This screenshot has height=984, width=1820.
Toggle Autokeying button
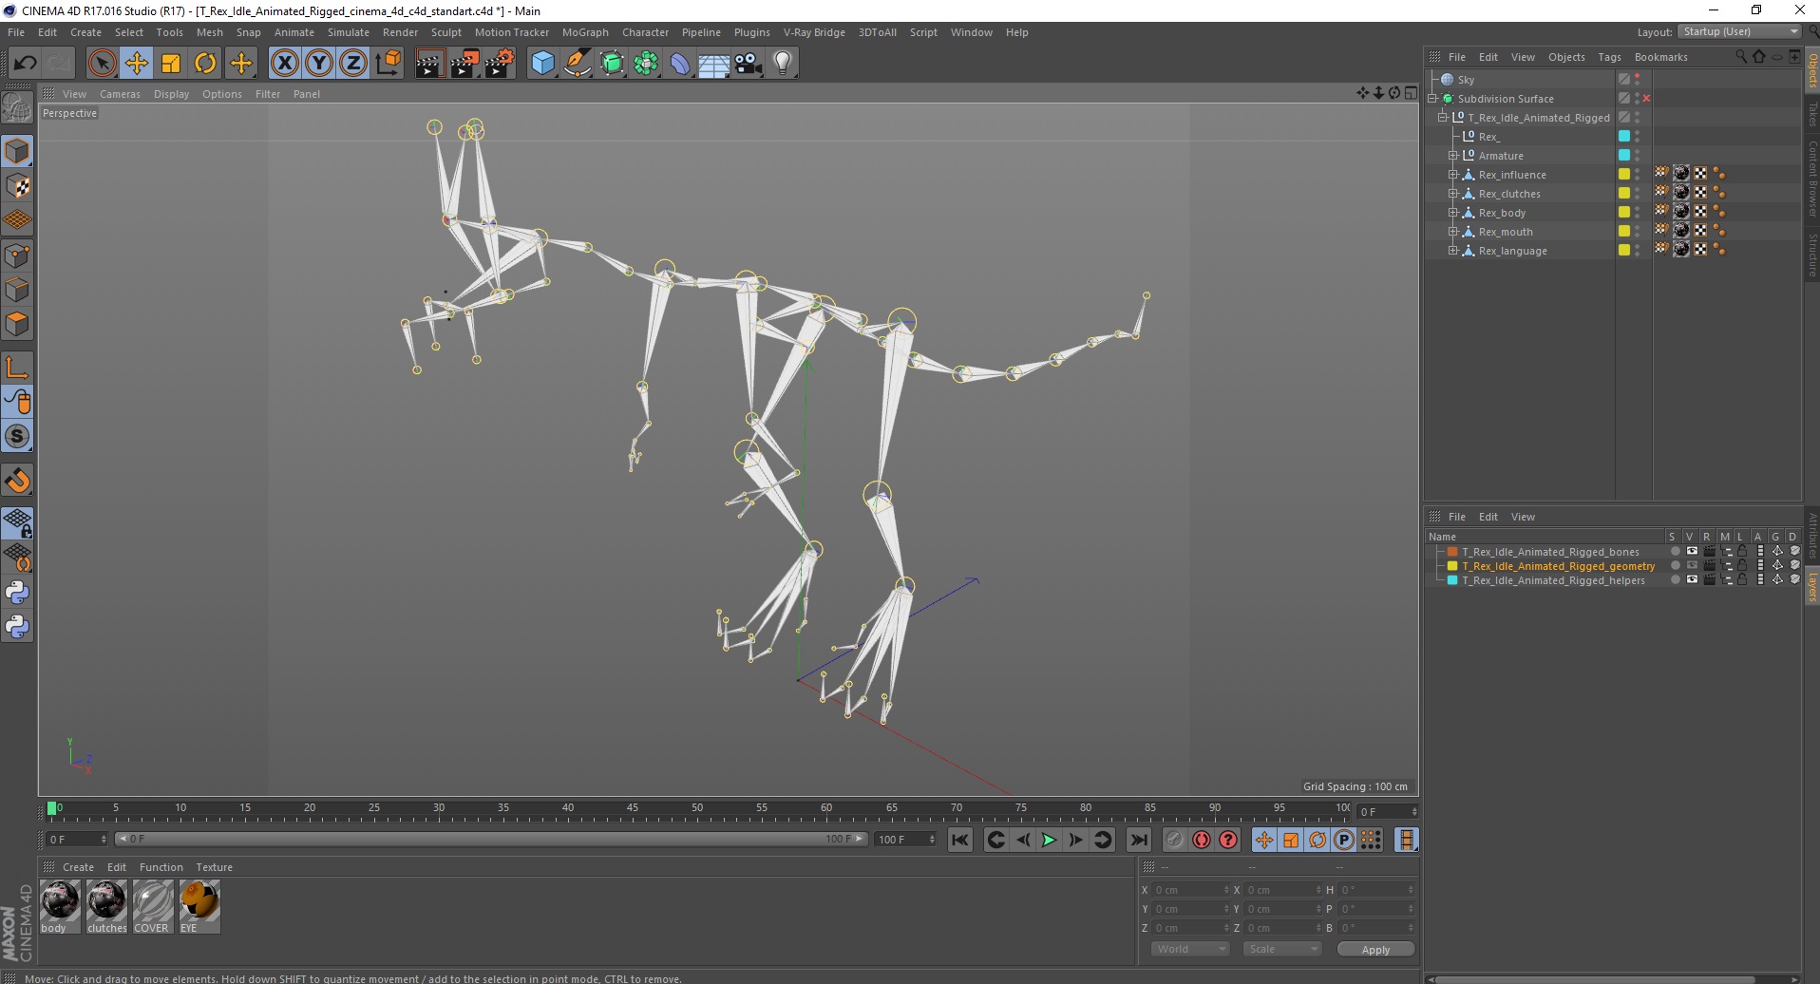(1202, 840)
